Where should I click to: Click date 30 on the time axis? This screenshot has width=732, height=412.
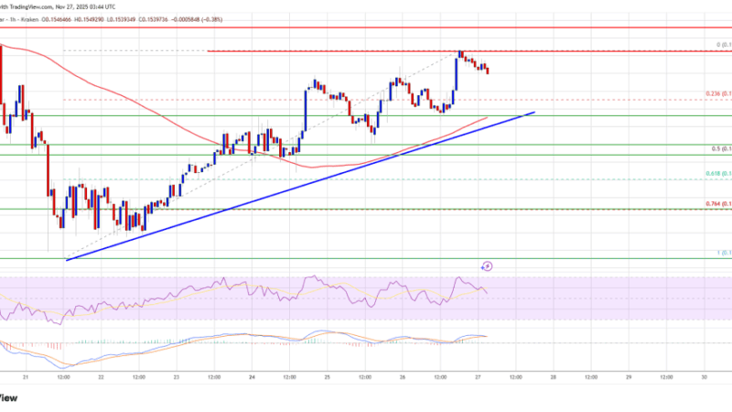tap(704, 377)
